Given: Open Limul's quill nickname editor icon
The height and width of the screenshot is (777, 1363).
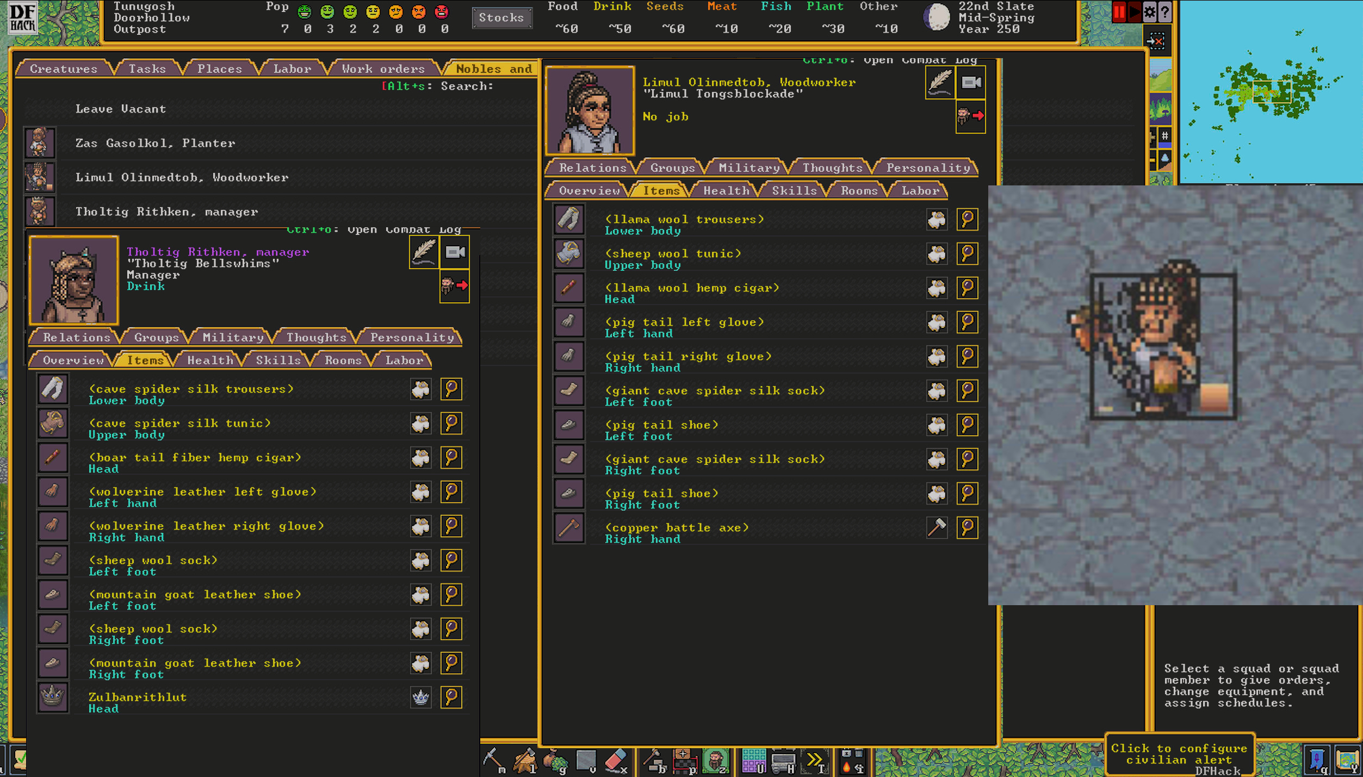Looking at the screenshot, I should [939, 83].
